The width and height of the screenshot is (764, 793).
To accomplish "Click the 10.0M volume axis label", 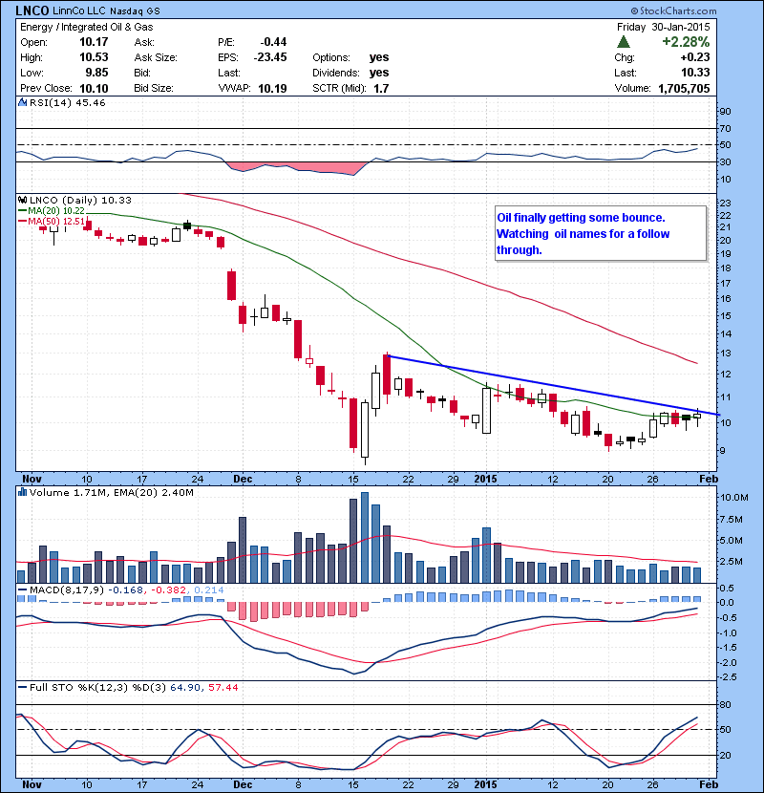I will point(733,497).
